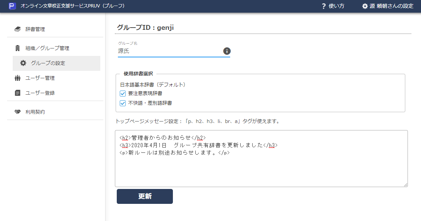Toggle 要注意表現辞書 selection off
The image size is (421, 221).
point(122,94)
